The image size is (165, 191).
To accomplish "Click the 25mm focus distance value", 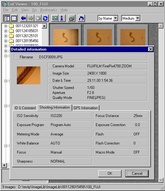I will (x=138, y=115).
